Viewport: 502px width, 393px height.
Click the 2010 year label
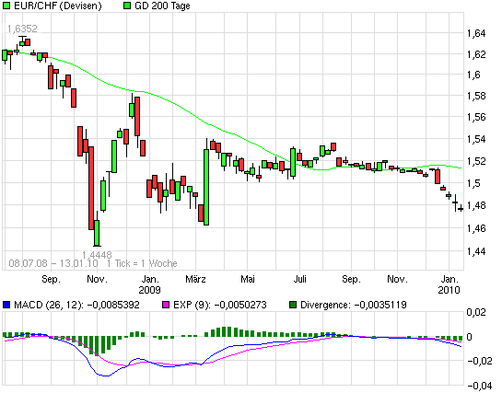tap(449, 290)
